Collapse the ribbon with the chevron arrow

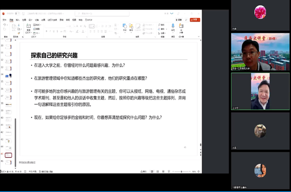click(x=199, y=37)
